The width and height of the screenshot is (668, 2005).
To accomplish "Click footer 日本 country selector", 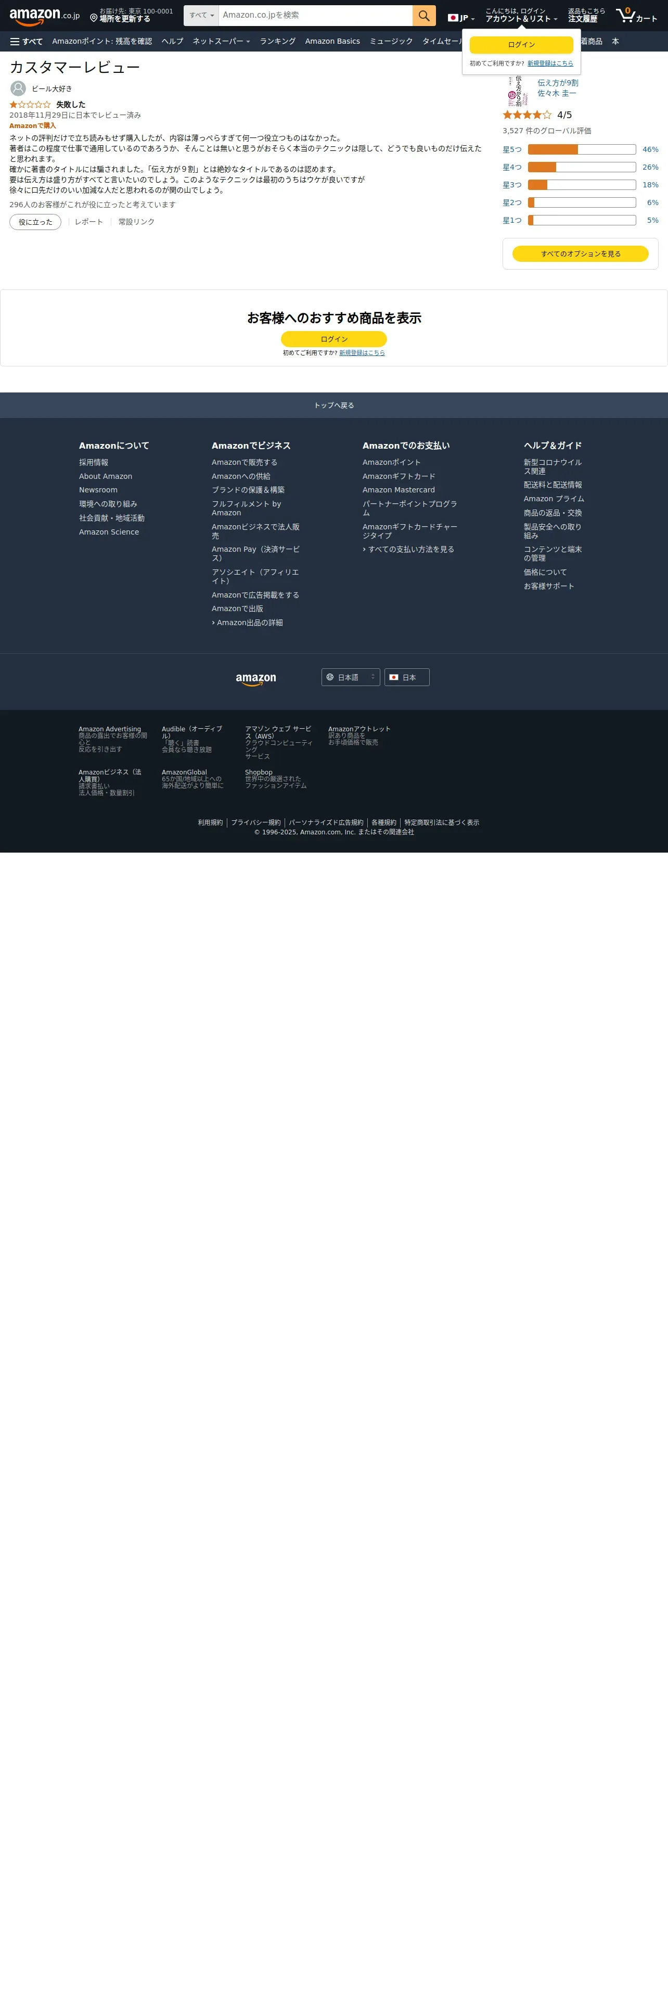I will tap(407, 677).
